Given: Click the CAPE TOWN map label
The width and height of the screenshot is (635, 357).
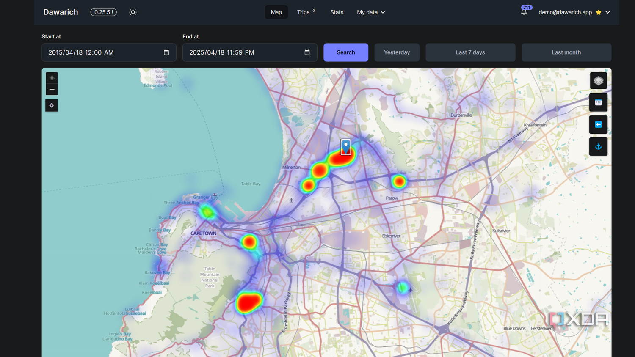Looking at the screenshot, I should 203,233.
